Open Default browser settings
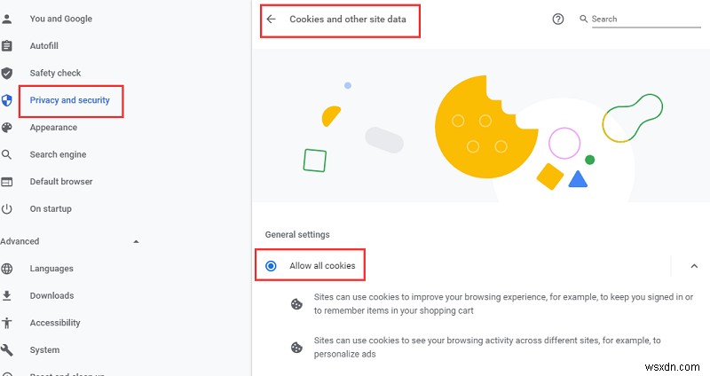Image resolution: width=710 pixels, height=376 pixels. [x=61, y=182]
